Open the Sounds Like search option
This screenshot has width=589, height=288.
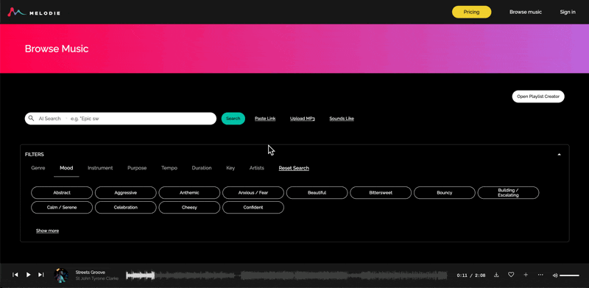(342, 119)
